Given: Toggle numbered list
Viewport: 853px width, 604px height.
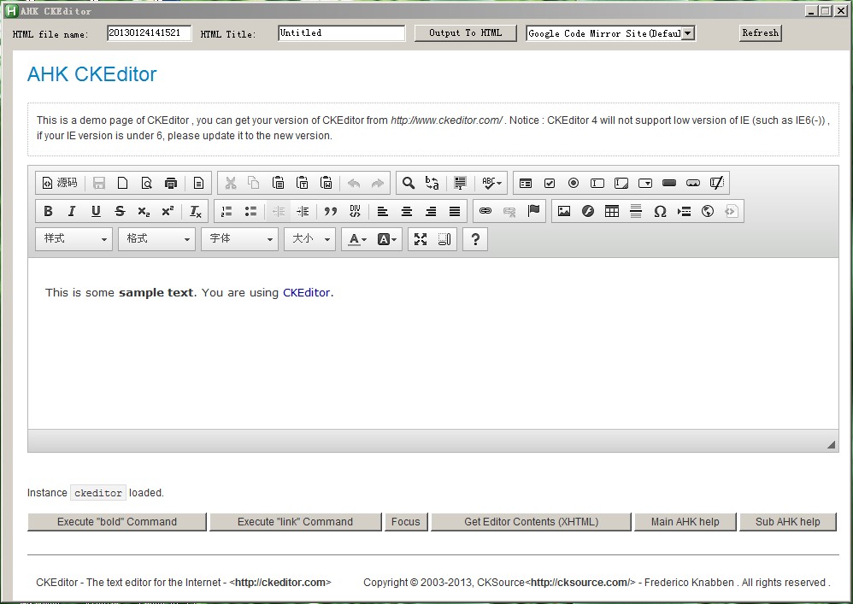Looking at the screenshot, I should pos(226,212).
